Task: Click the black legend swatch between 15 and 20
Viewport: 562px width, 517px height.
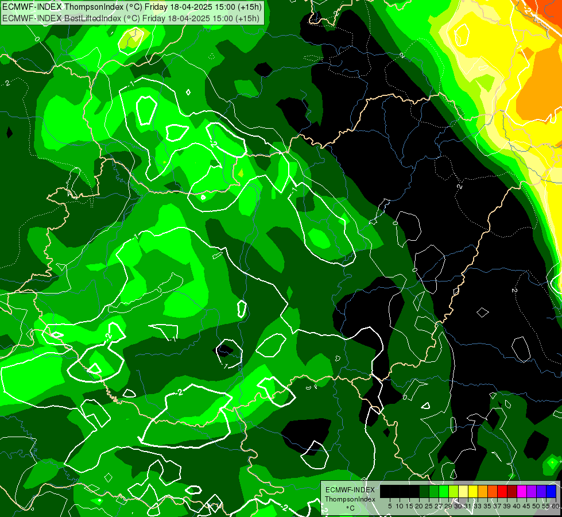Action: tap(414, 491)
